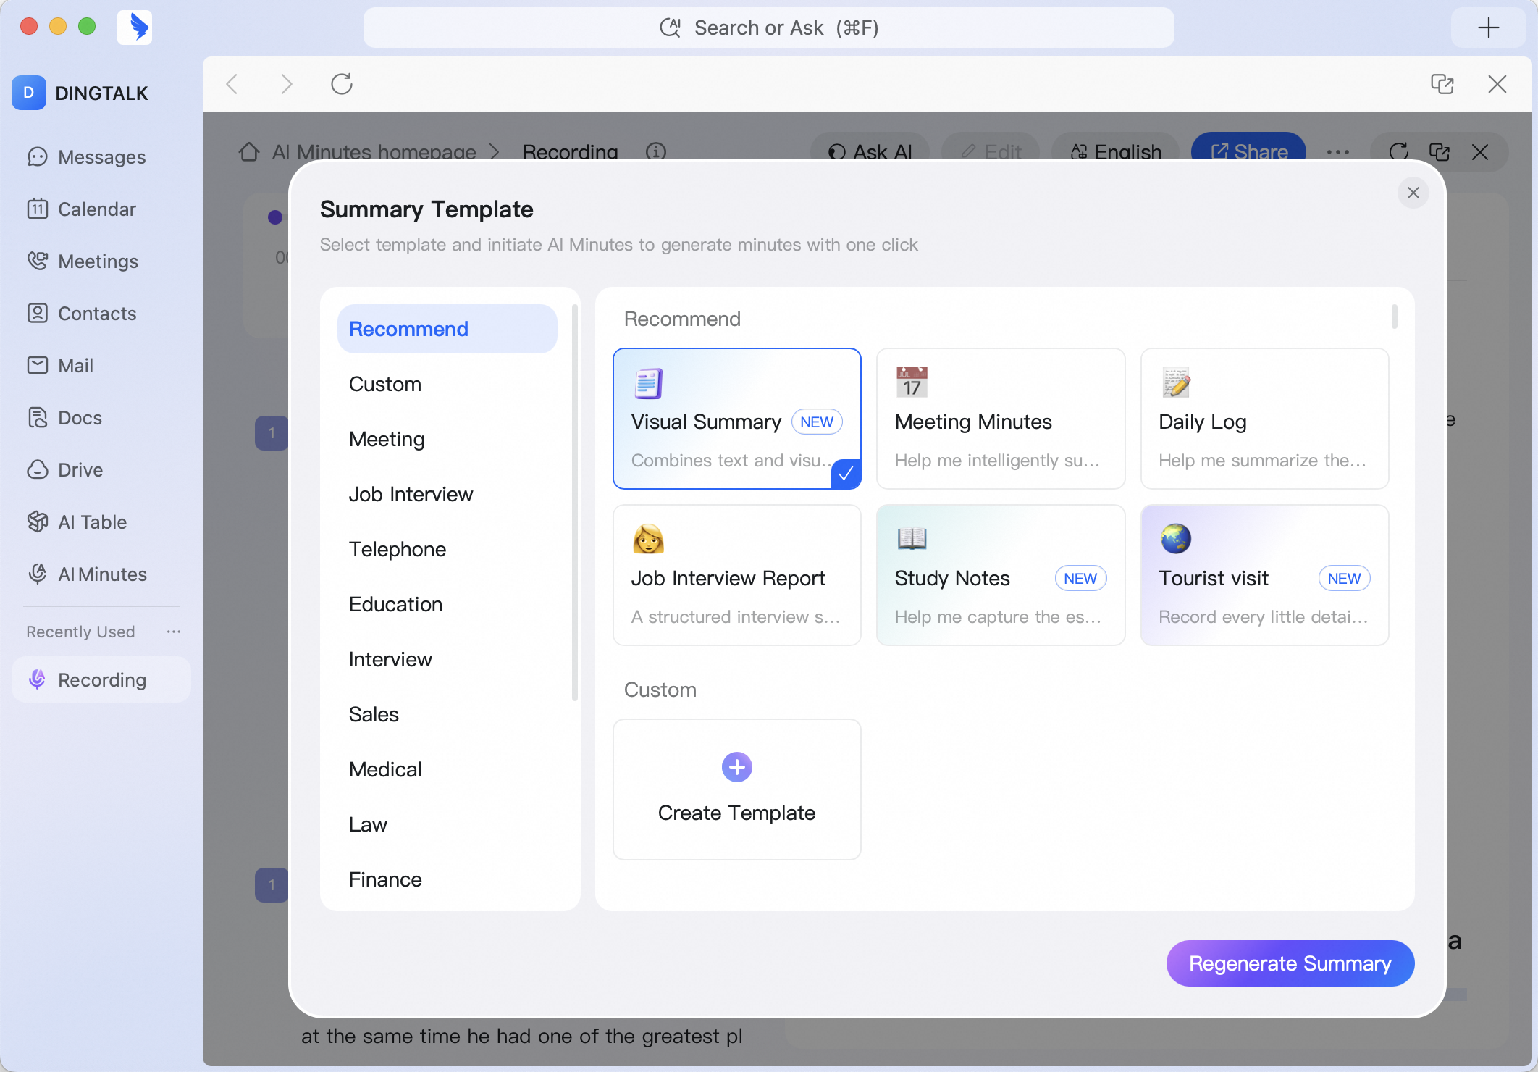Navigate back with the left arrow
1538x1072 pixels.
point(232,84)
